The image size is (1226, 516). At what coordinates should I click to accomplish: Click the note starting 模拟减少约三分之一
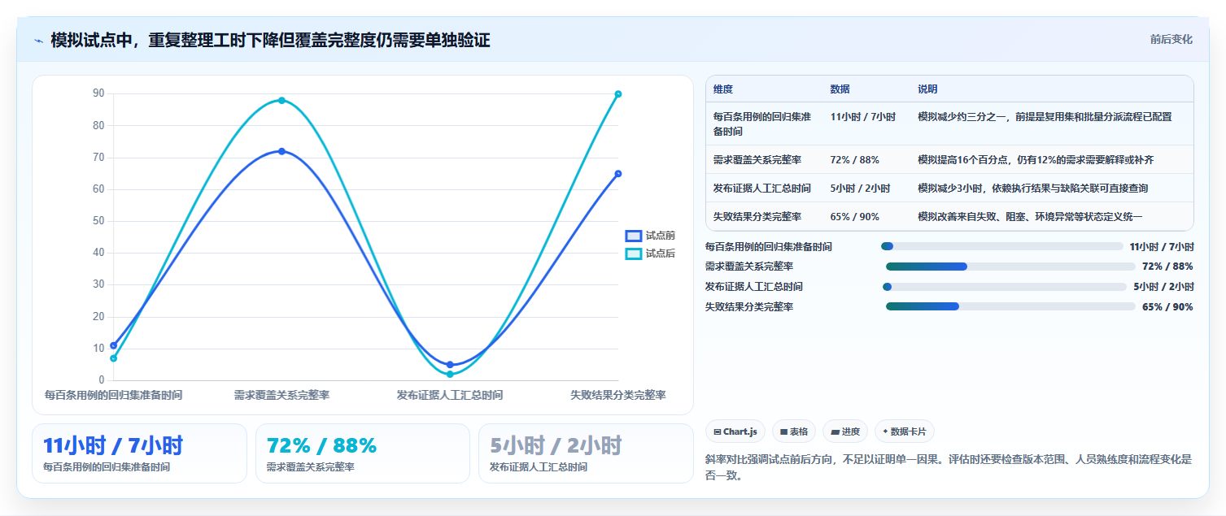pyautogui.click(x=1045, y=117)
